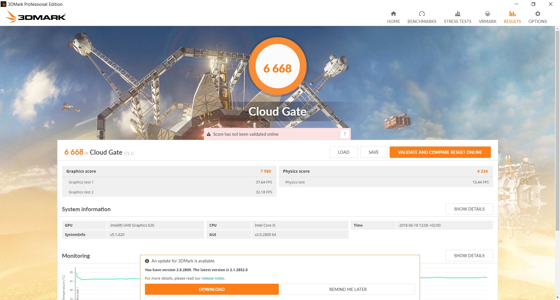Show details for Monitoring
This screenshot has width=560, height=300.
point(469,255)
